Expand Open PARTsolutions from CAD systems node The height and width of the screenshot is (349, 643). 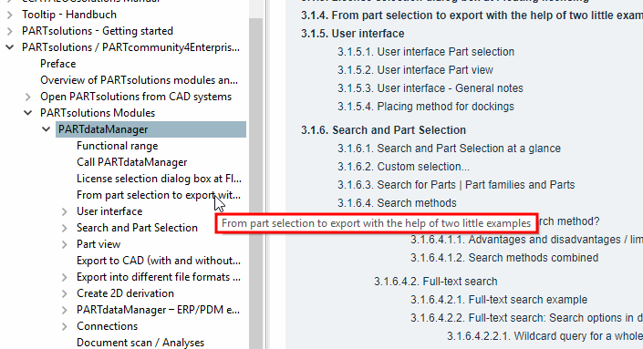27,98
